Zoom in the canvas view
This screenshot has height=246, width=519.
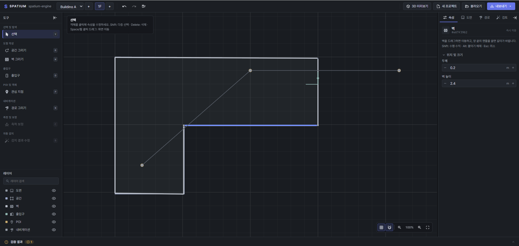419,227
